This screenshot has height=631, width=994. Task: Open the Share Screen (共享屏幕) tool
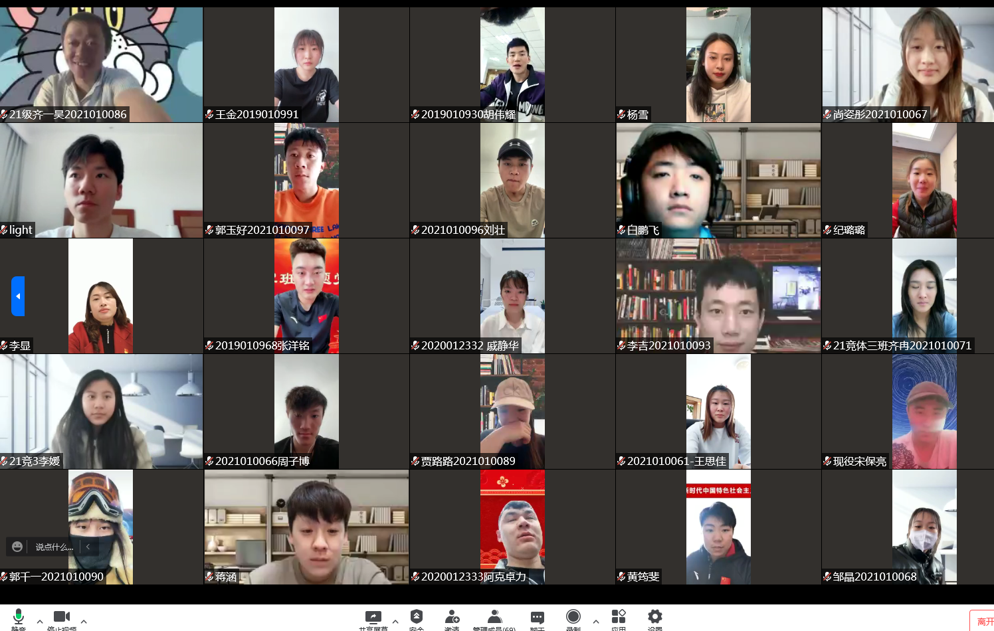click(373, 618)
